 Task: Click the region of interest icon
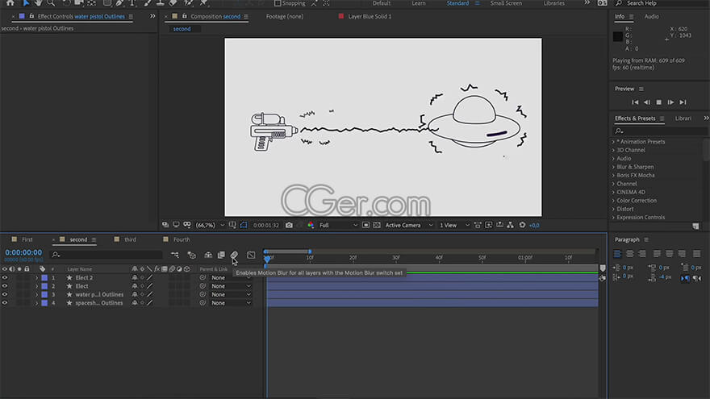pyautogui.click(x=365, y=225)
